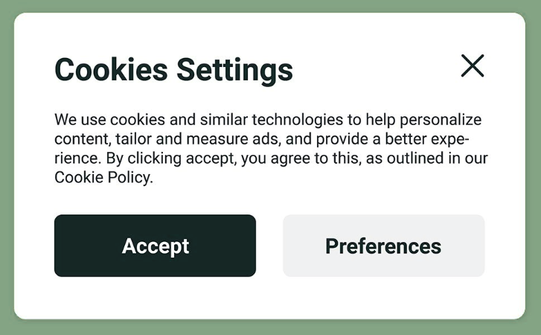The width and height of the screenshot is (541, 335).
Task: Click the word "Settings" in the title
Action: pyautogui.click(x=234, y=71)
